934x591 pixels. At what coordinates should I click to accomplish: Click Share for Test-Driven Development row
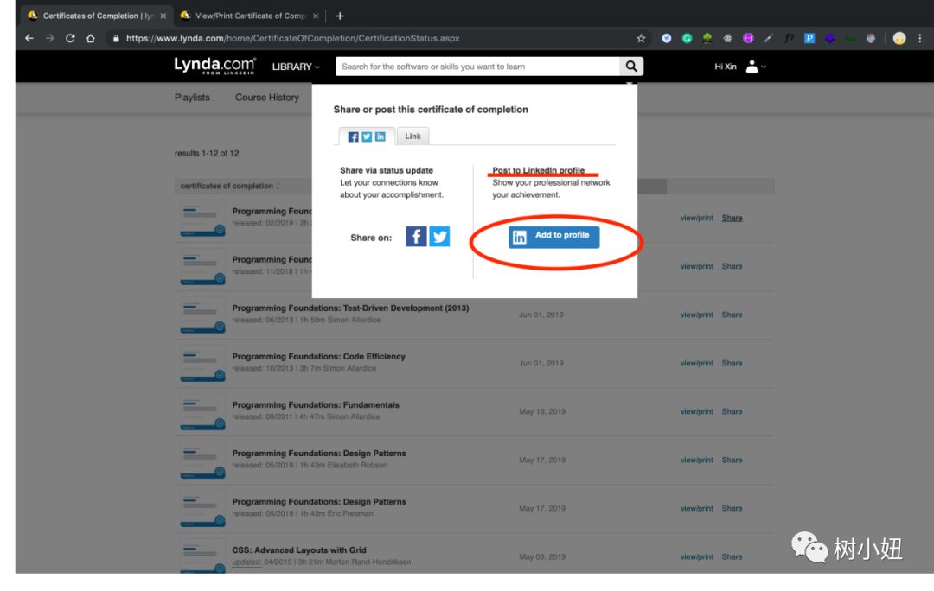point(732,315)
